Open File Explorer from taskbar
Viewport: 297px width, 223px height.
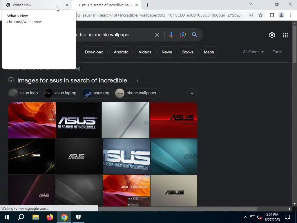(x=35, y=217)
